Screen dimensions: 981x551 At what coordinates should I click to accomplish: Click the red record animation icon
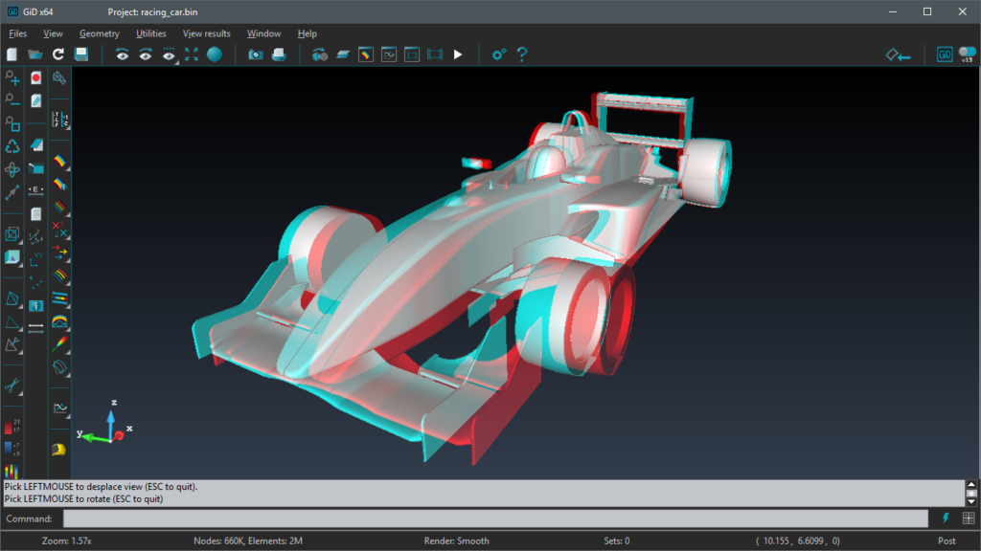36,78
